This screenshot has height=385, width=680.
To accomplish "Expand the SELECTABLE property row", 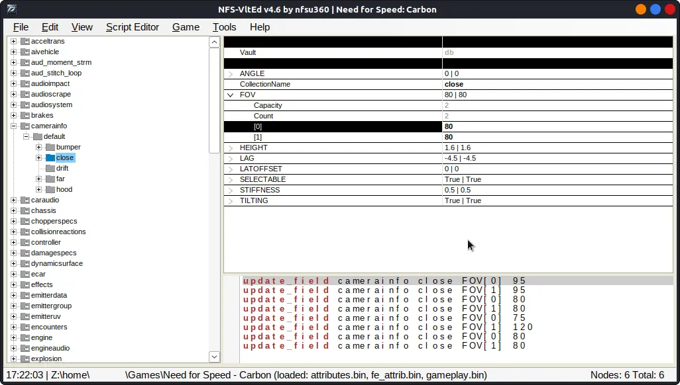I will [x=231, y=180].
